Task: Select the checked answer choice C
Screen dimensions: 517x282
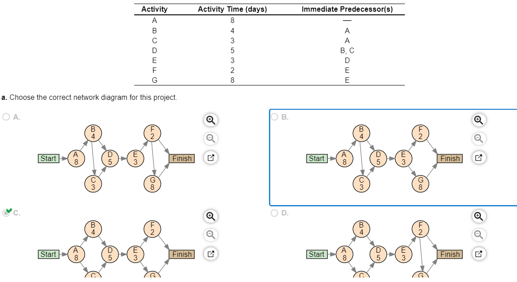Action: click(6, 213)
